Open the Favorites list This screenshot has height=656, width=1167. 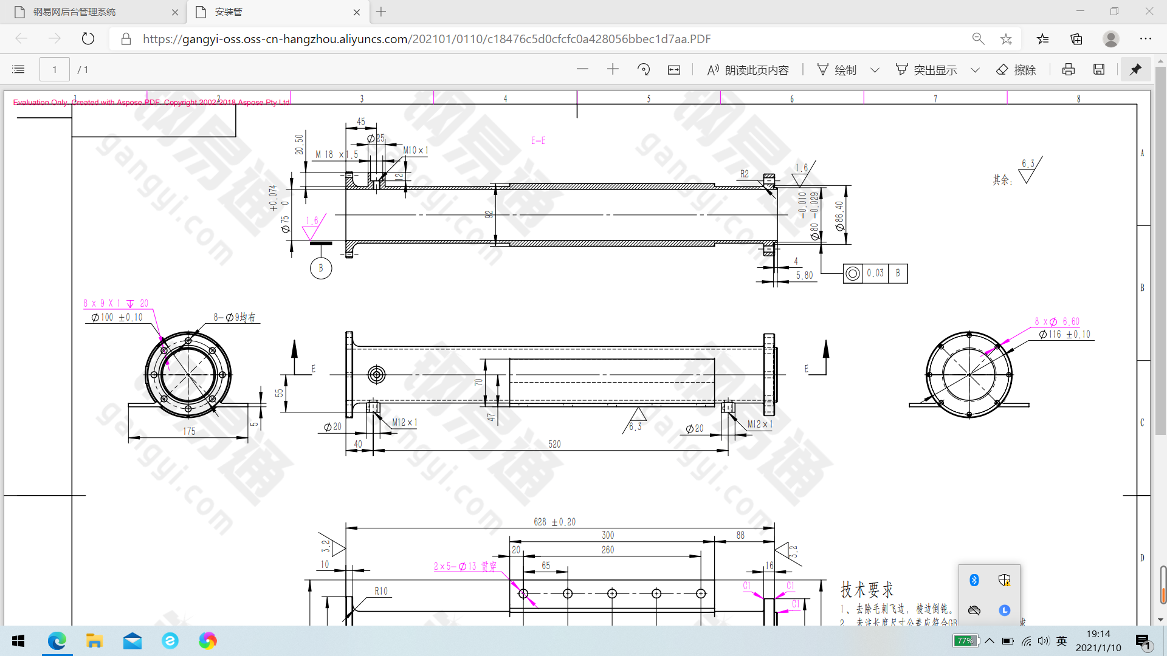[1043, 39]
